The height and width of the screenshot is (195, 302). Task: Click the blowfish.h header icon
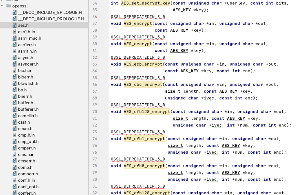15,83
